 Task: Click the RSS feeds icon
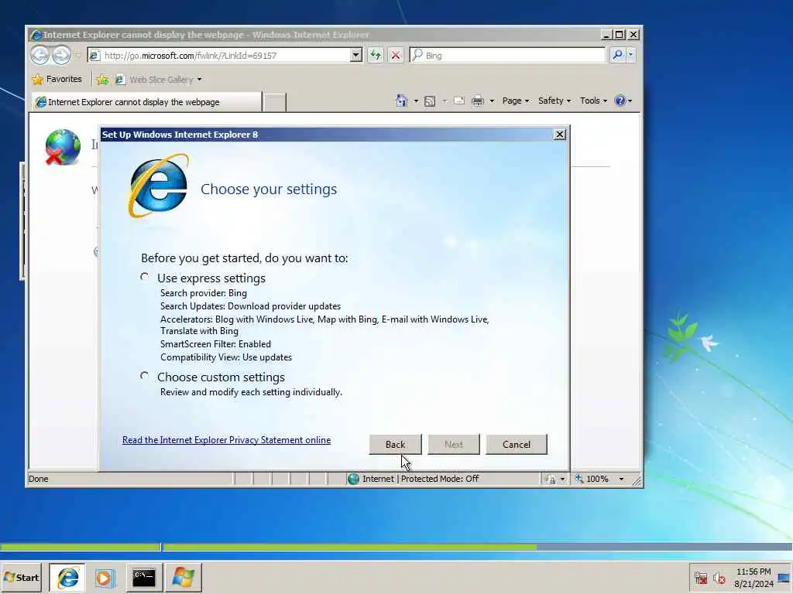(430, 101)
